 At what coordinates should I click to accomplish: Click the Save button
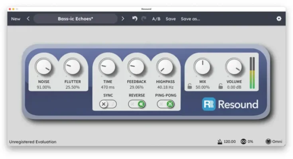pos(171,19)
